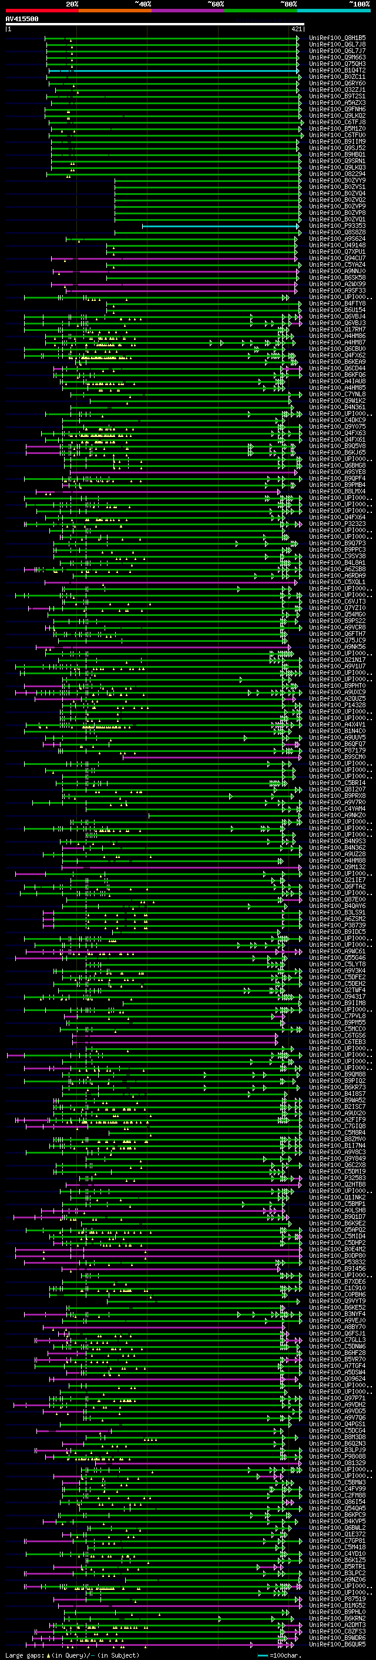Select label UniRef100_P87519

click(x=337, y=1599)
